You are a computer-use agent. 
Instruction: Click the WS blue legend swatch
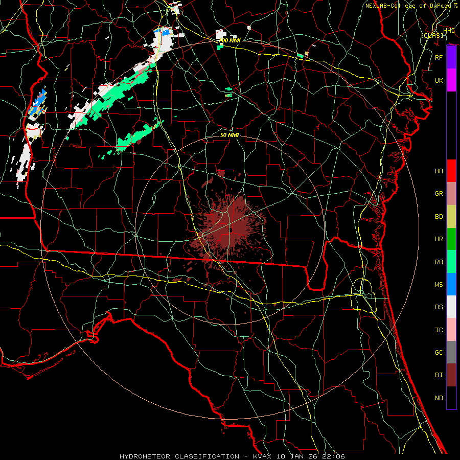pos(451,284)
